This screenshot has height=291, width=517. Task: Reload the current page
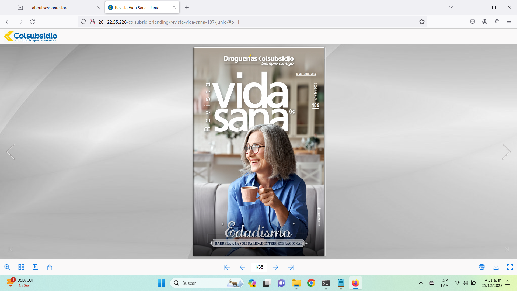click(32, 22)
